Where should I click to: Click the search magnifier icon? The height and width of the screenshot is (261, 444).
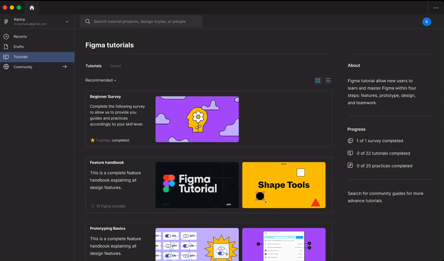(88, 22)
